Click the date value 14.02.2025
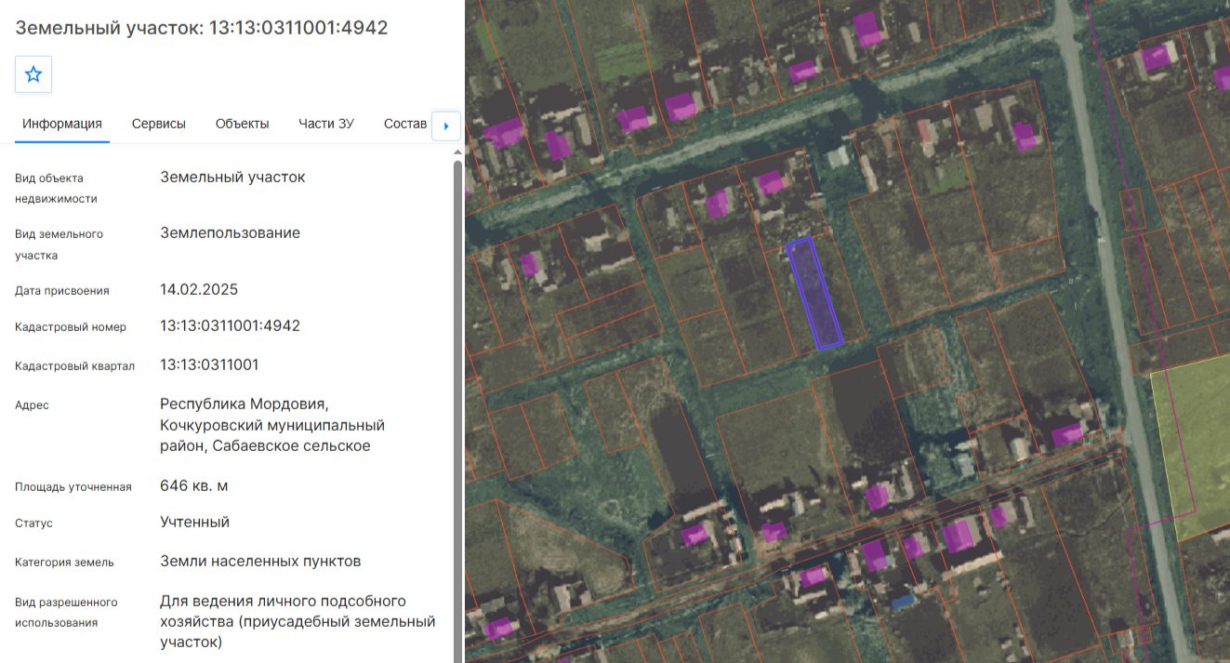 tap(199, 289)
